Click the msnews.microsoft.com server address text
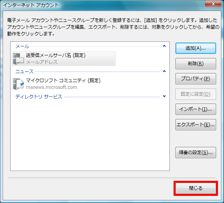The height and width of the screenshot is (203, 224). (52, 87)
